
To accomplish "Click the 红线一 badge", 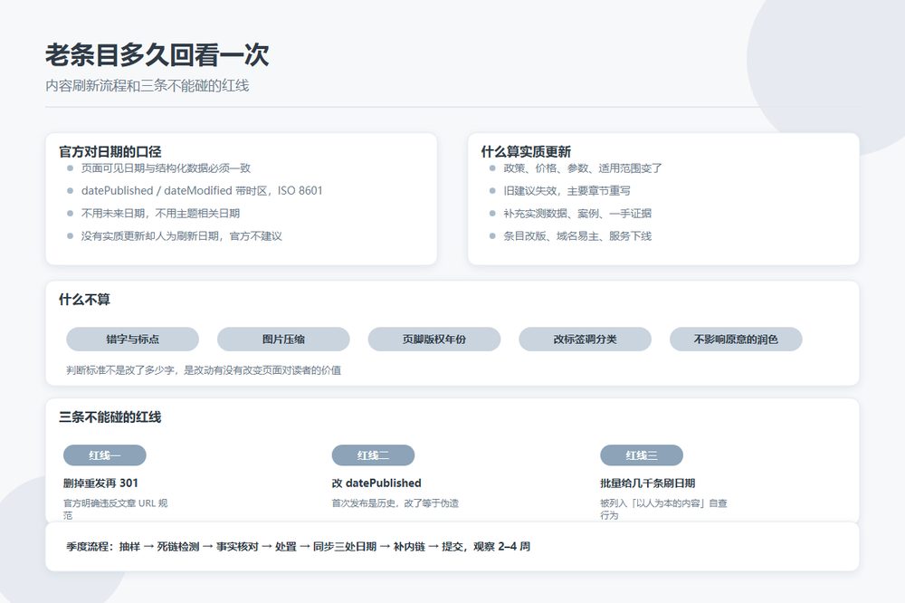I will [x=104, y=455].
